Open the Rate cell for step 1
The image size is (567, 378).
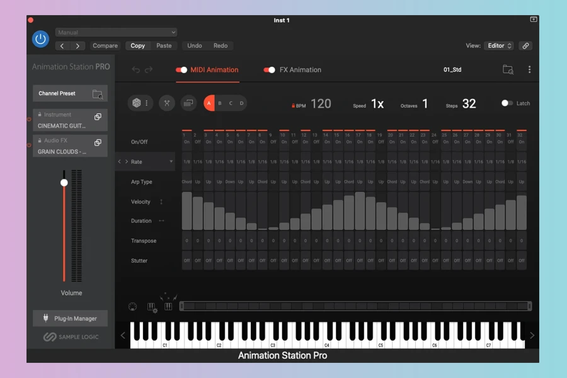pos(186,162)
